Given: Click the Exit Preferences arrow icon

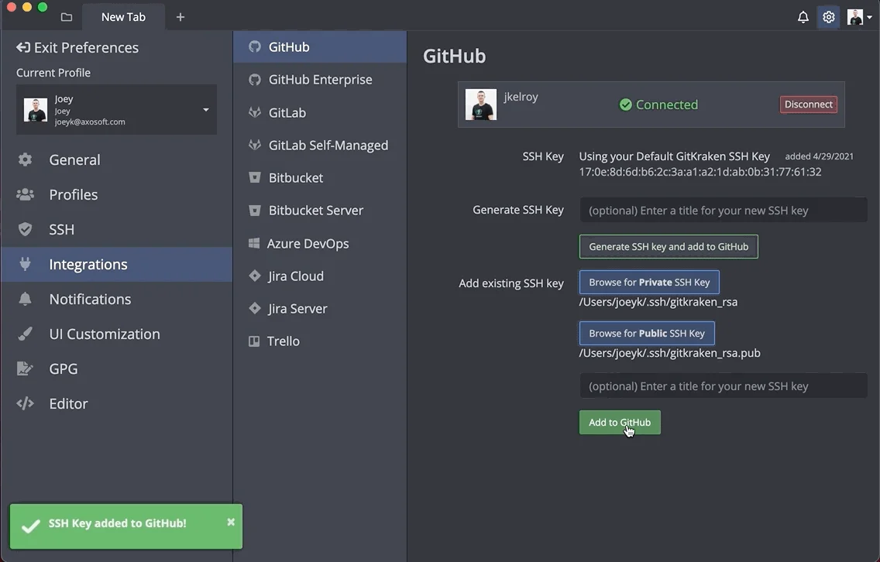Looking at the screenshot, I should 23,48.
